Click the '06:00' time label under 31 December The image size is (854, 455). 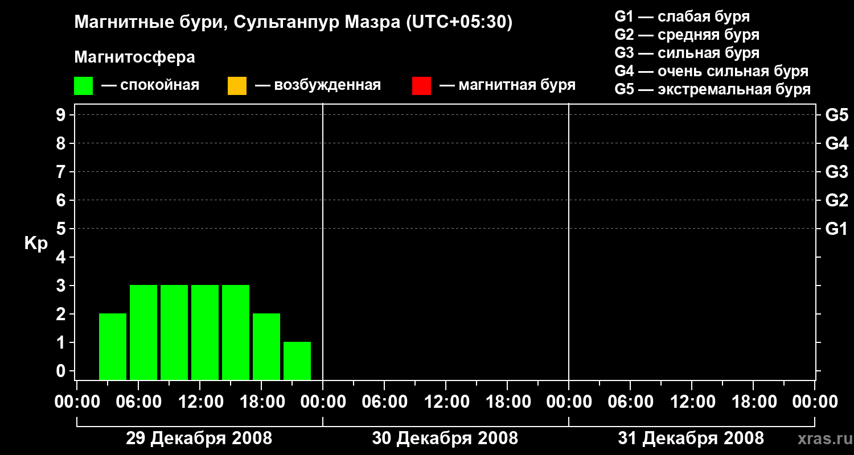click(630, 402)
